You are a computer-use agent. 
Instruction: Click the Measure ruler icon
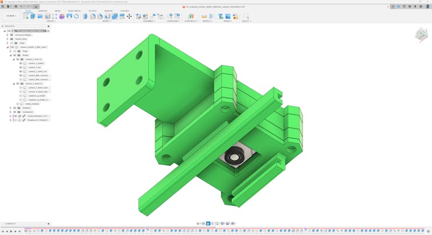pos(204,16)
